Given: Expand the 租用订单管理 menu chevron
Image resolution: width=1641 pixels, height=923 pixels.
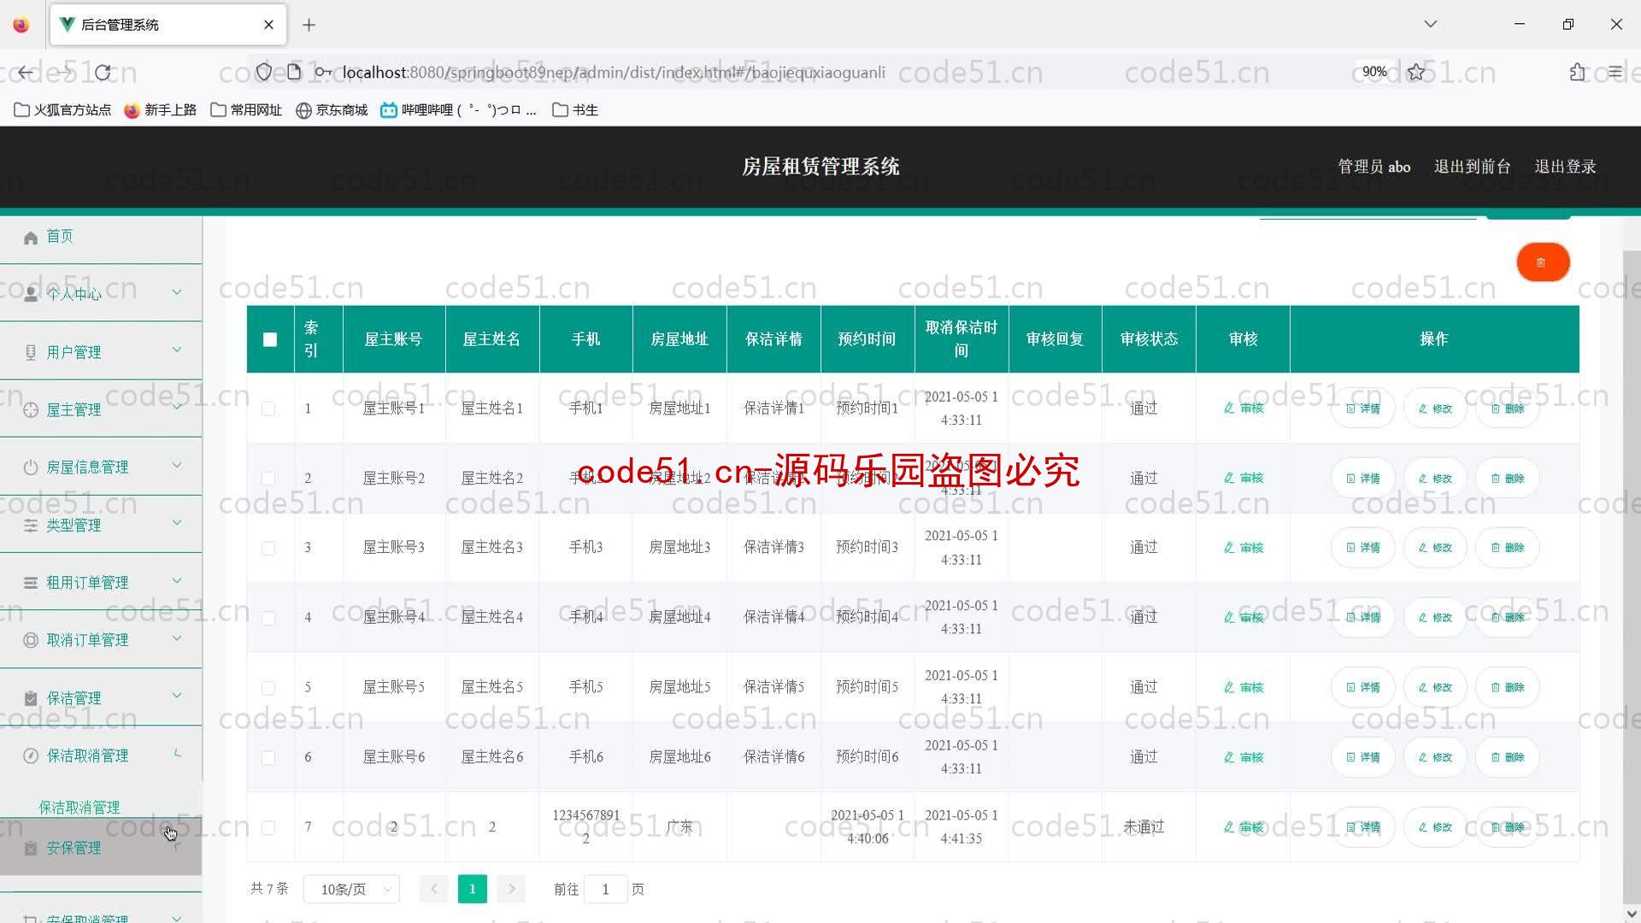Looking at the screenshot, I should [177, 581].
